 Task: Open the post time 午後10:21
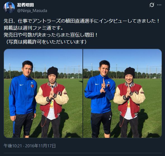pyautogui.click(x=13, y=146)
